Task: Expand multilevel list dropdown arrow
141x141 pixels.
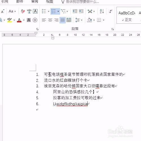Action: [67, 12]
